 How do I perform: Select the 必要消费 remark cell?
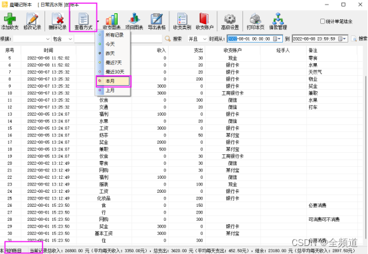click(318, 205)
